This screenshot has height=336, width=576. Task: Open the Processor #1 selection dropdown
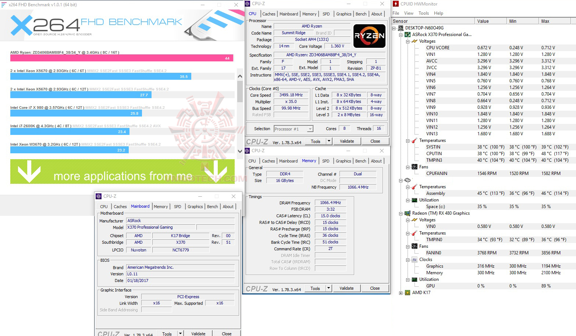pos(310,129)
